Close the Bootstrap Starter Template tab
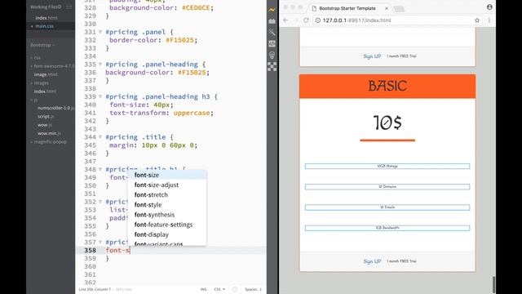The height and width of the screenshot is (294, 522). pos(386,8)
